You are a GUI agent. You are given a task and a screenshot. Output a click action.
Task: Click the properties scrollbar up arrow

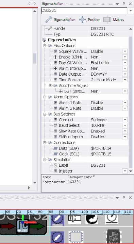131,29
